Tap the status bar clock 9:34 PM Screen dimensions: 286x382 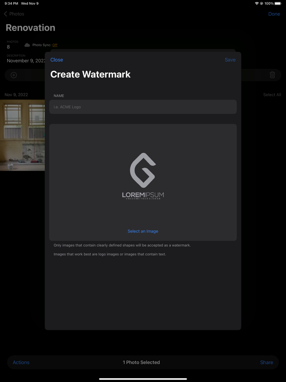pyautogui.click(x=11, y=3)
